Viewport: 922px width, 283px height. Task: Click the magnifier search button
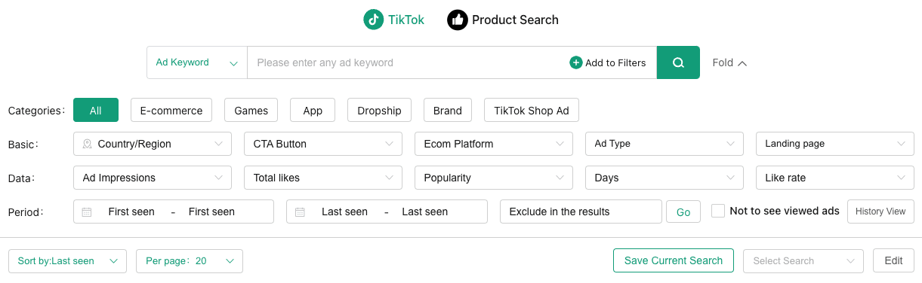point(678,62)
